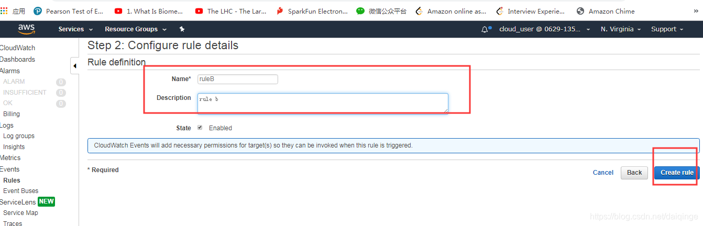Open the Support dropdown menu

click(667, 29)
